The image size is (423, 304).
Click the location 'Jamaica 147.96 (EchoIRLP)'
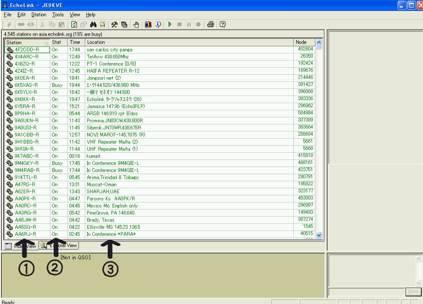pos(116,106)
